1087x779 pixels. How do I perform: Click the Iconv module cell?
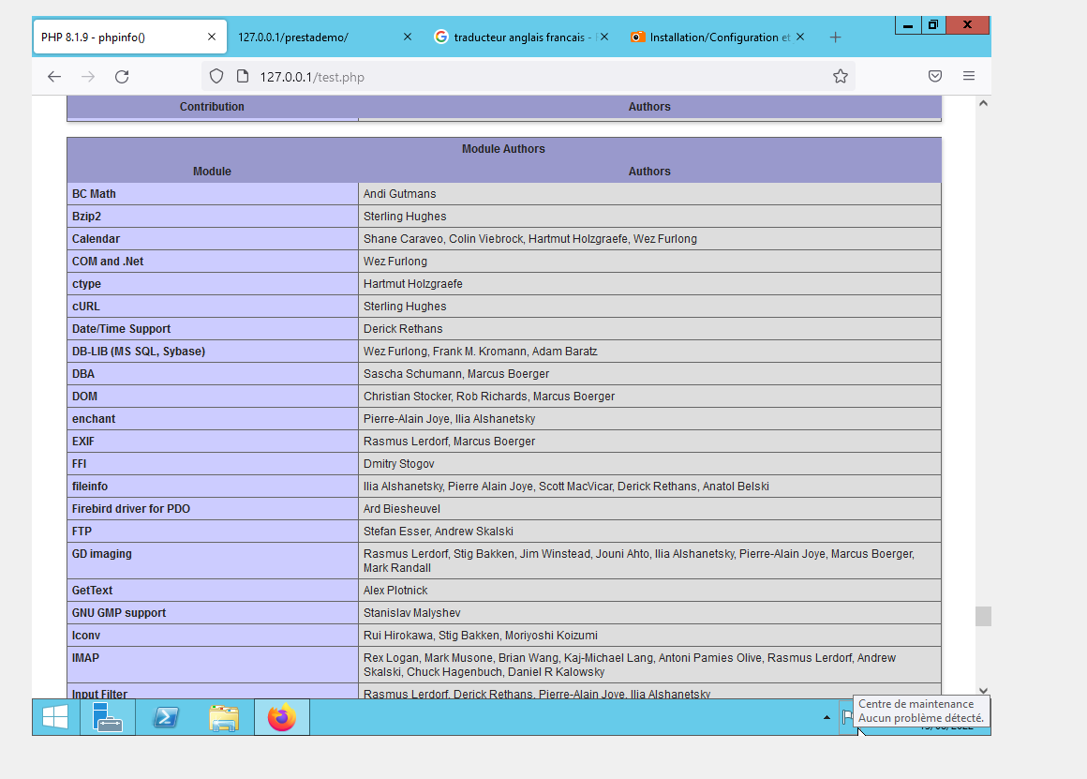pyautogui.click(x=212, y=636)
